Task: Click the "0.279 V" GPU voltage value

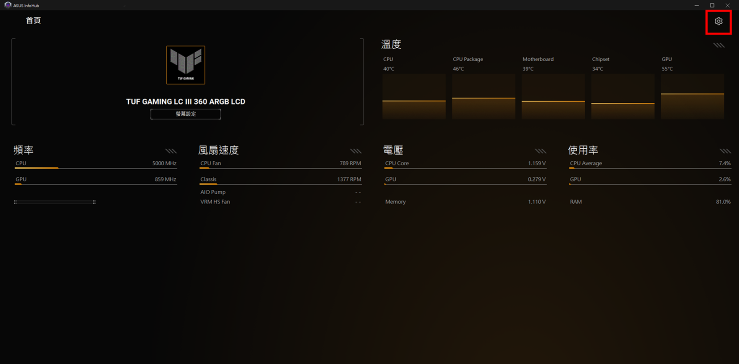Action: pyautogui.click(x=537, y=179)
